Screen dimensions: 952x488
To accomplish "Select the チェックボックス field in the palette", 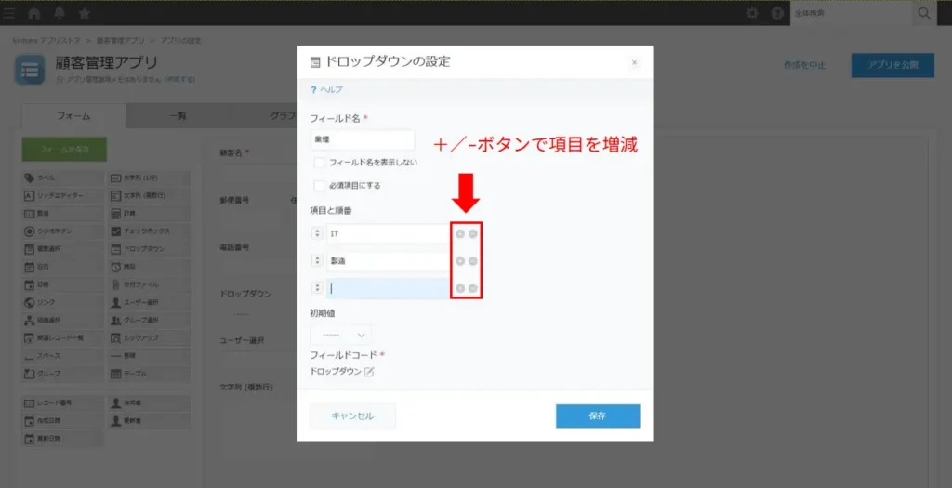I will (150, 231).
